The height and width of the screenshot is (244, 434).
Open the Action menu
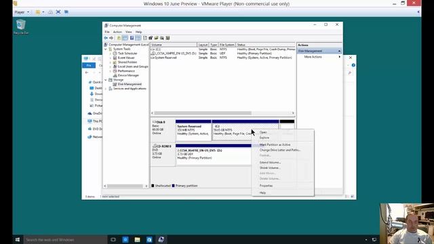tap(117, 32)
